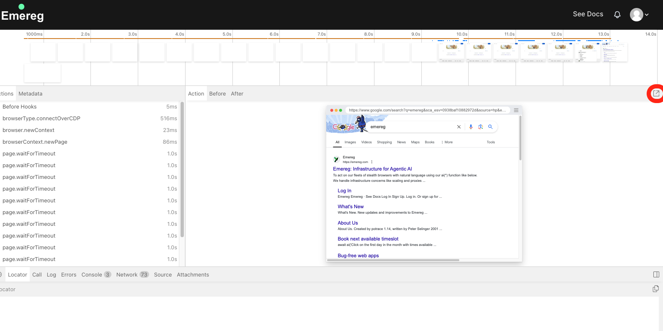
Task: Select the Before snapshot tab
Action: click(x=217, y=94)
